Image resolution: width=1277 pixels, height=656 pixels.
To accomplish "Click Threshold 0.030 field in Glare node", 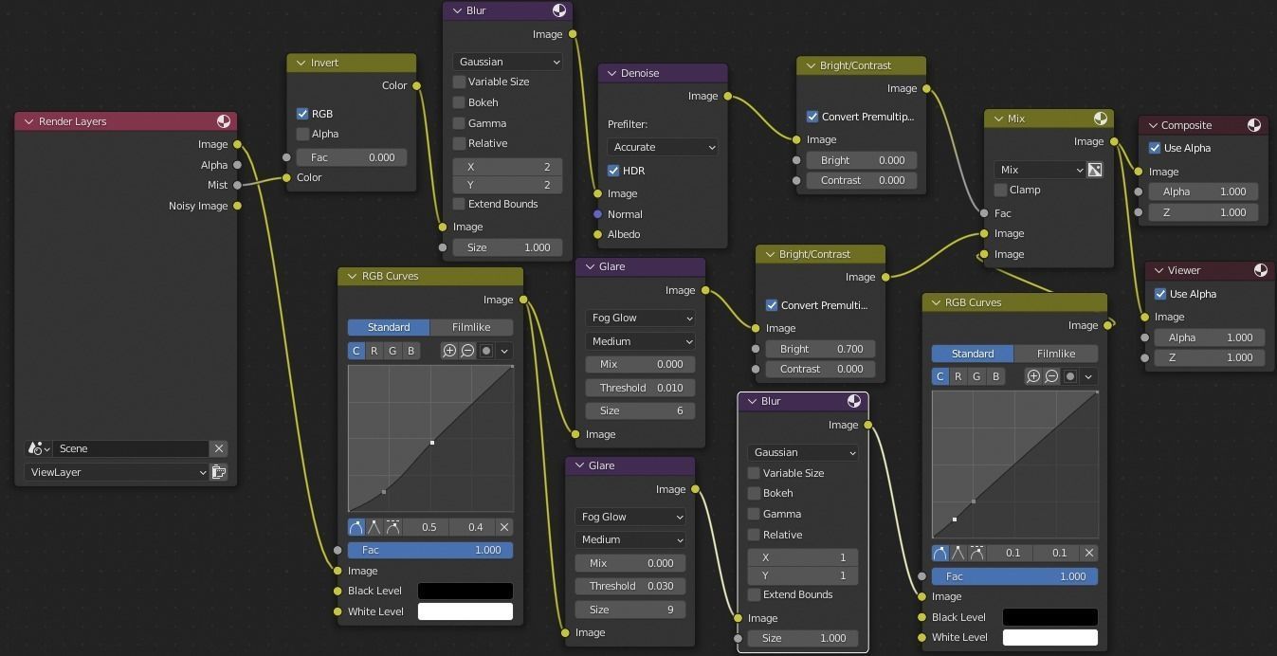I will [630, 586].
